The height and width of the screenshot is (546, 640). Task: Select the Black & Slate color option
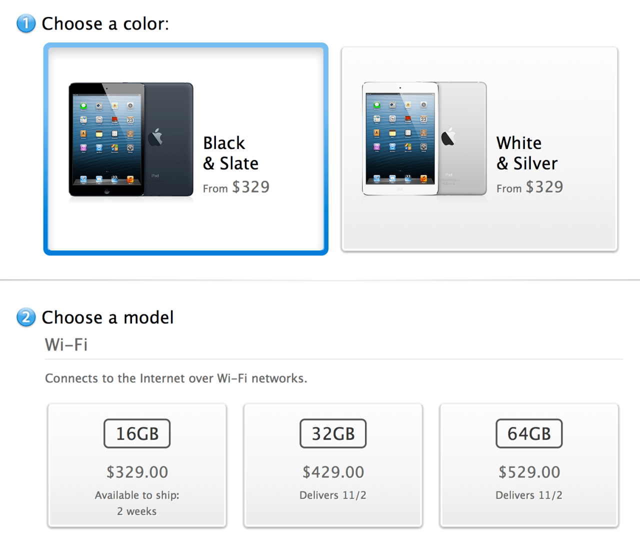[x=185, y=148]
